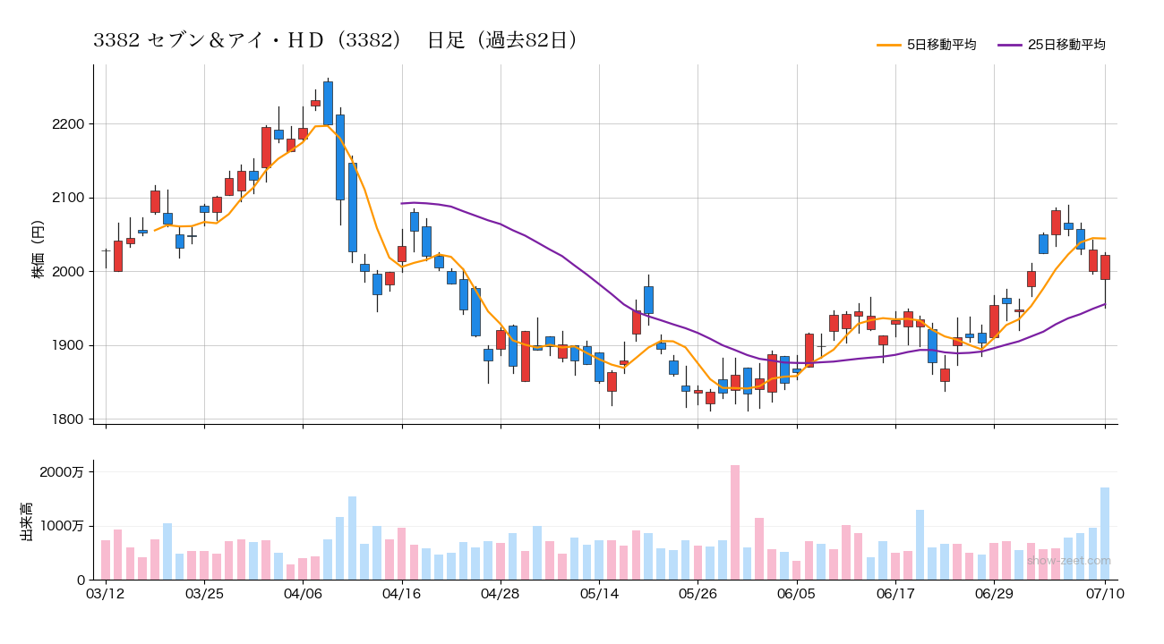
Task: Click the "出来高" volume axis label
Action: (x=27, y=523)
